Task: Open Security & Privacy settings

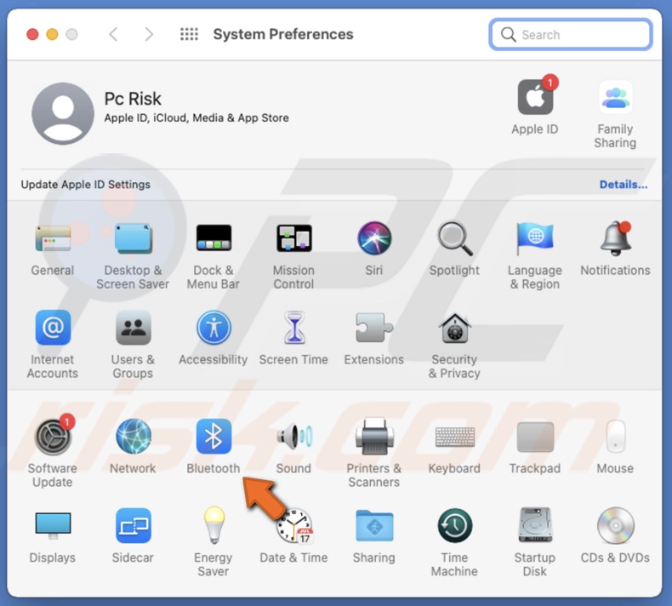Action: [454, 329]
